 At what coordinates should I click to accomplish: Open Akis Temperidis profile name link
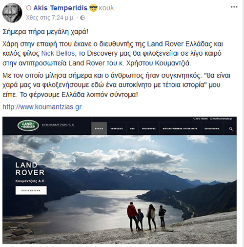pyautogui.click(x=61, y=8)
